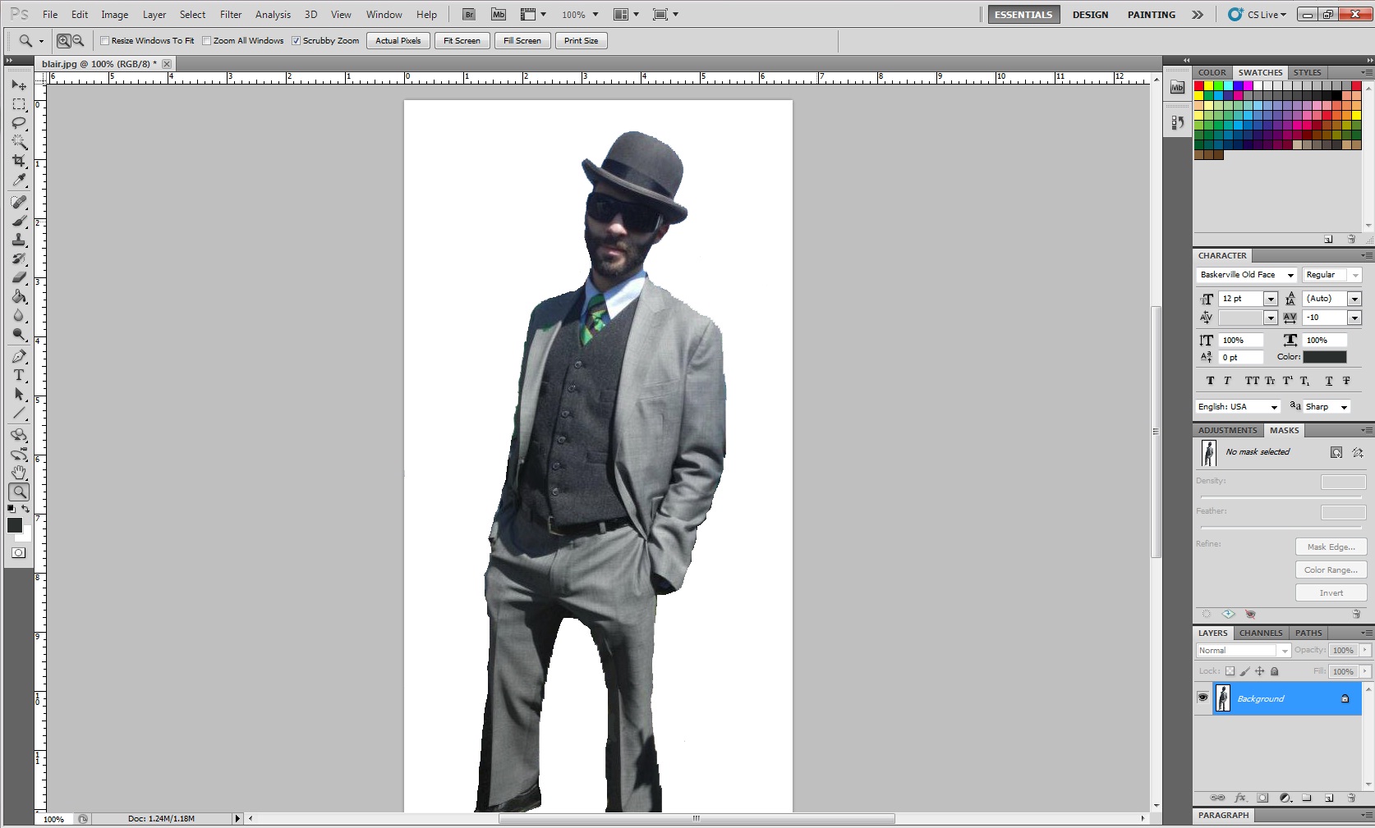Viewport: 1375px width, 828px height.
Task: Hide the Background layer eye icon
Action: click(x=1203, y=698)
